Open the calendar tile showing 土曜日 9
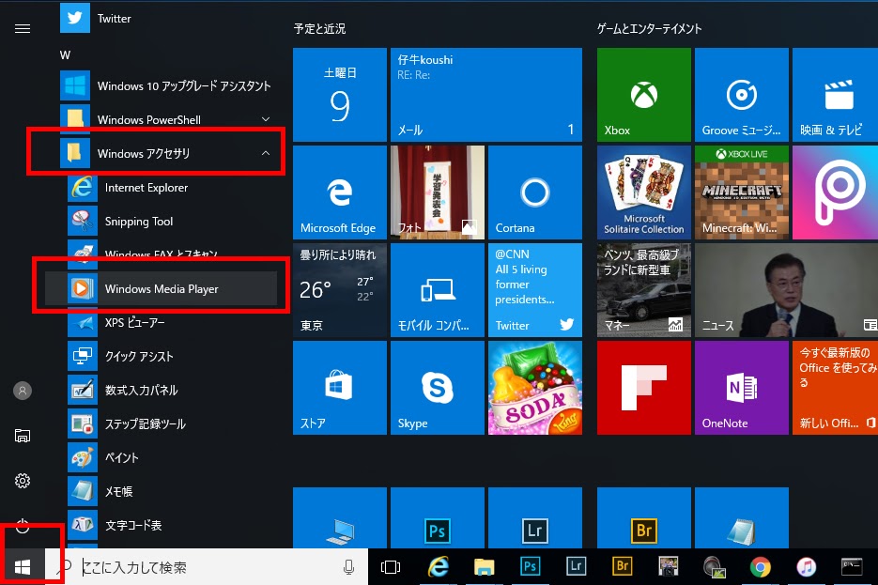 pyautogui.click(x=340, y=95)
